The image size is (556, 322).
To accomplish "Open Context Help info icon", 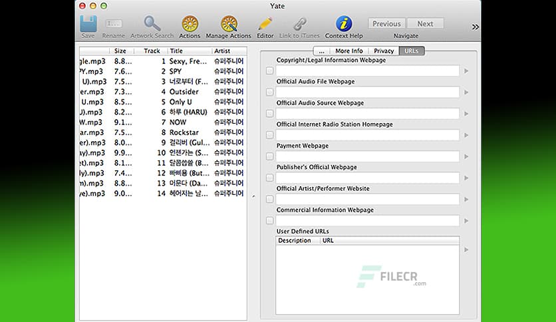I will pos(344,24).
